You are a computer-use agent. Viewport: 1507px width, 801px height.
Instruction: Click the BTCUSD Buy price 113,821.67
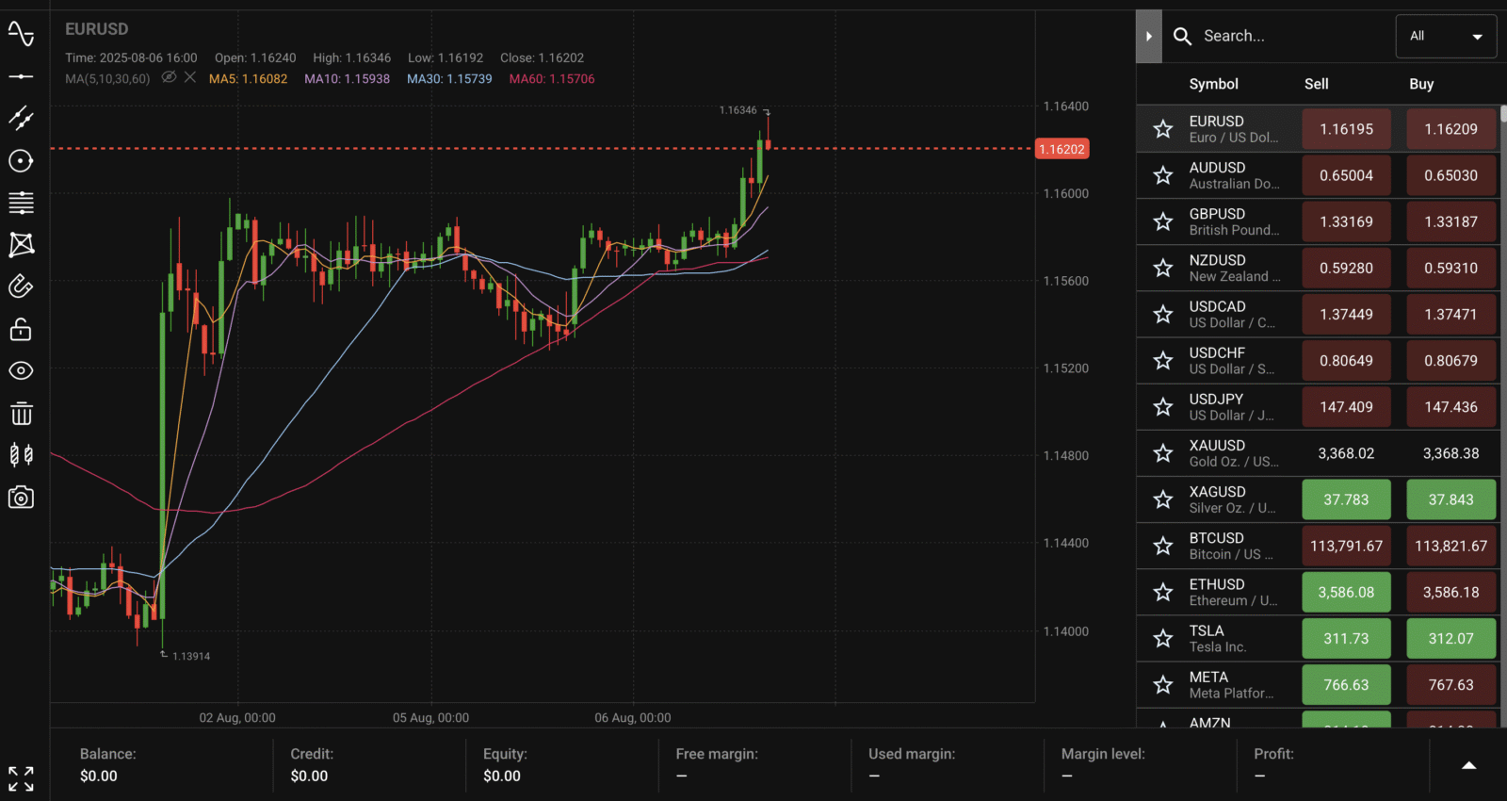pyautogui.click(x=1450, y=546)
